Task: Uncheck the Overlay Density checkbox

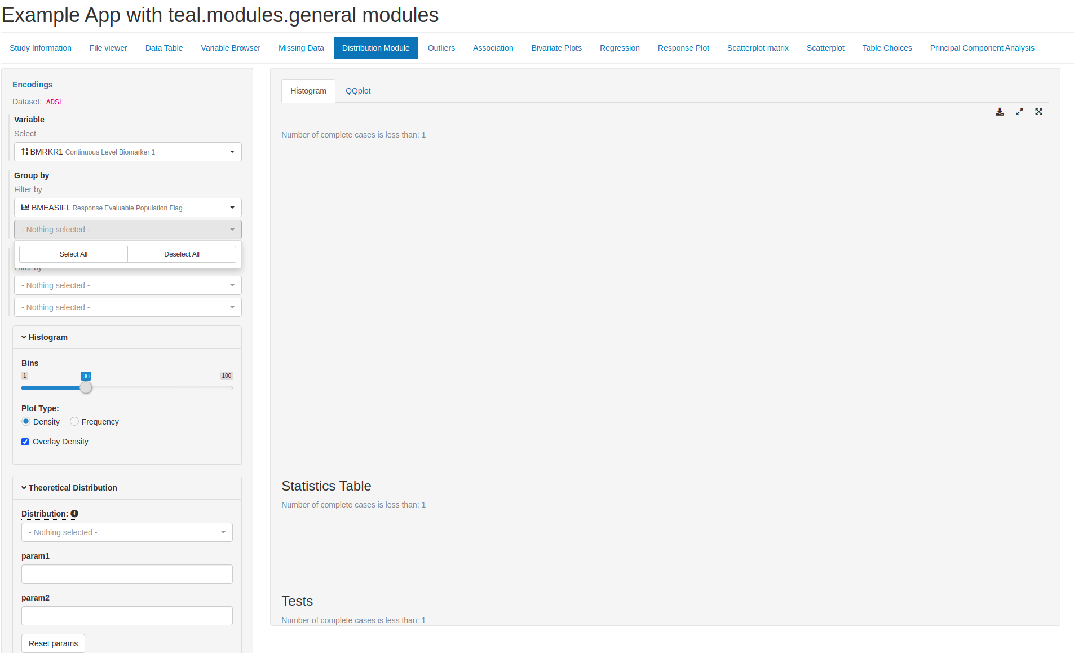Action: point(25,442)
